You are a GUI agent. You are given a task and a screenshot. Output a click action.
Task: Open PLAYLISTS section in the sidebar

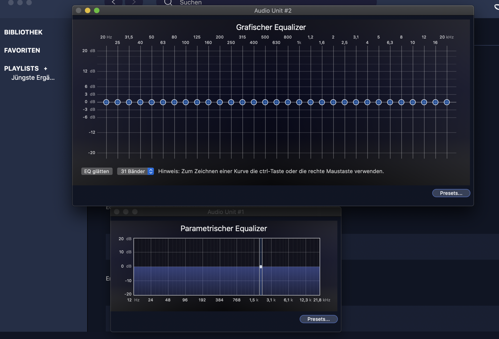point(21,69)
